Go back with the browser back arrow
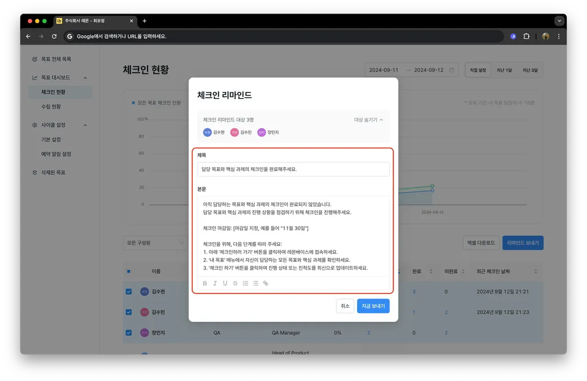 tap(28, 36)
